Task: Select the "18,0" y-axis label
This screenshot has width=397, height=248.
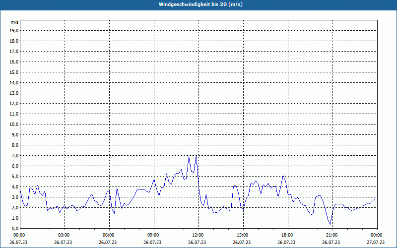Action: pos(14,41)
